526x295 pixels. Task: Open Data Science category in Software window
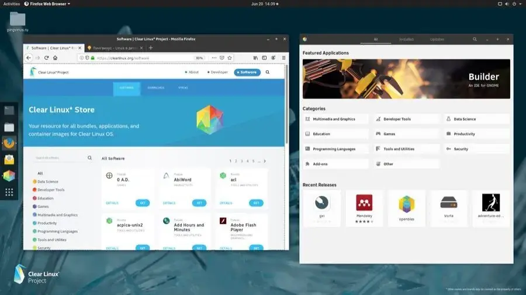coord(477,119)
